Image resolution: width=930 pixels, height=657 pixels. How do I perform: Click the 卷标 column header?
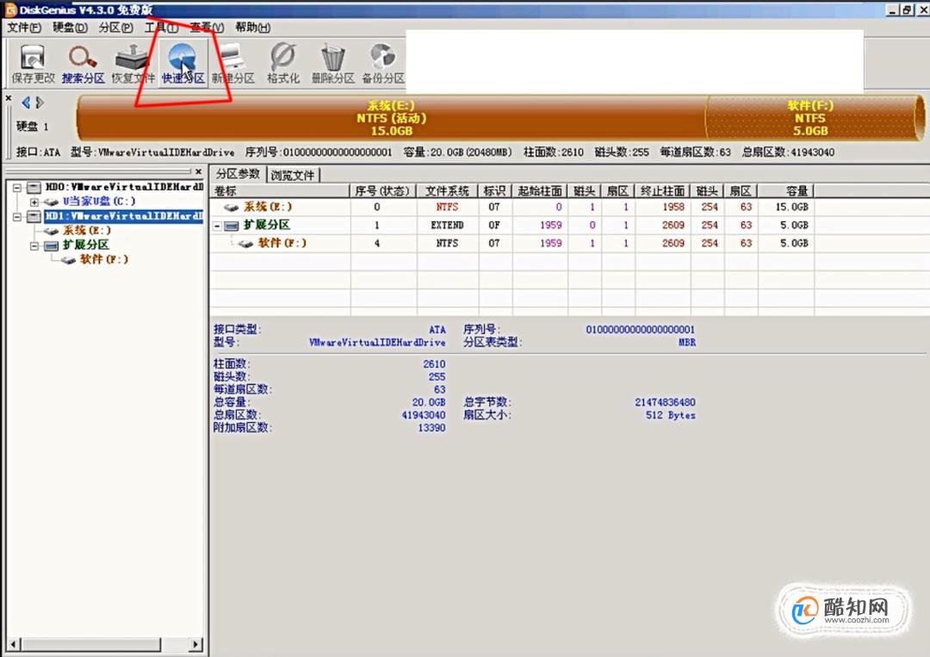coord(281,191)
